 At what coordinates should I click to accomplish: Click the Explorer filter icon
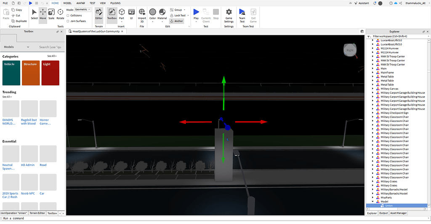[x=369, y=37]
